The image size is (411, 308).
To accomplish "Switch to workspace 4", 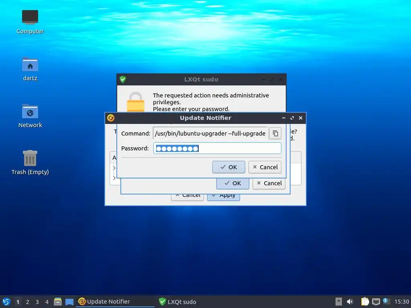I will tap(47, 302).
